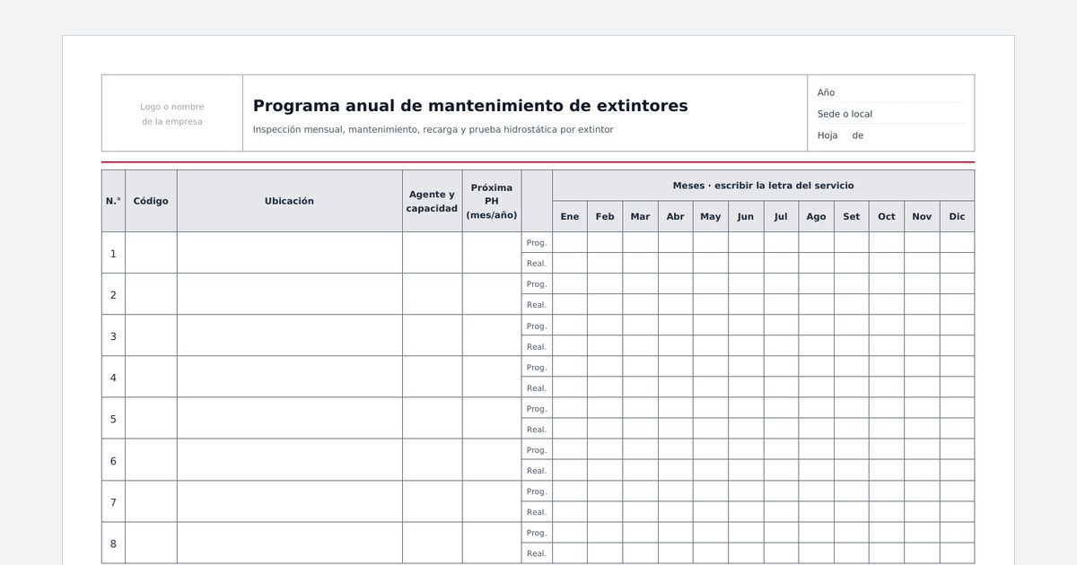Click the 'N.°' column header
The image size is (1077, 565).
[x=113, y=201]
